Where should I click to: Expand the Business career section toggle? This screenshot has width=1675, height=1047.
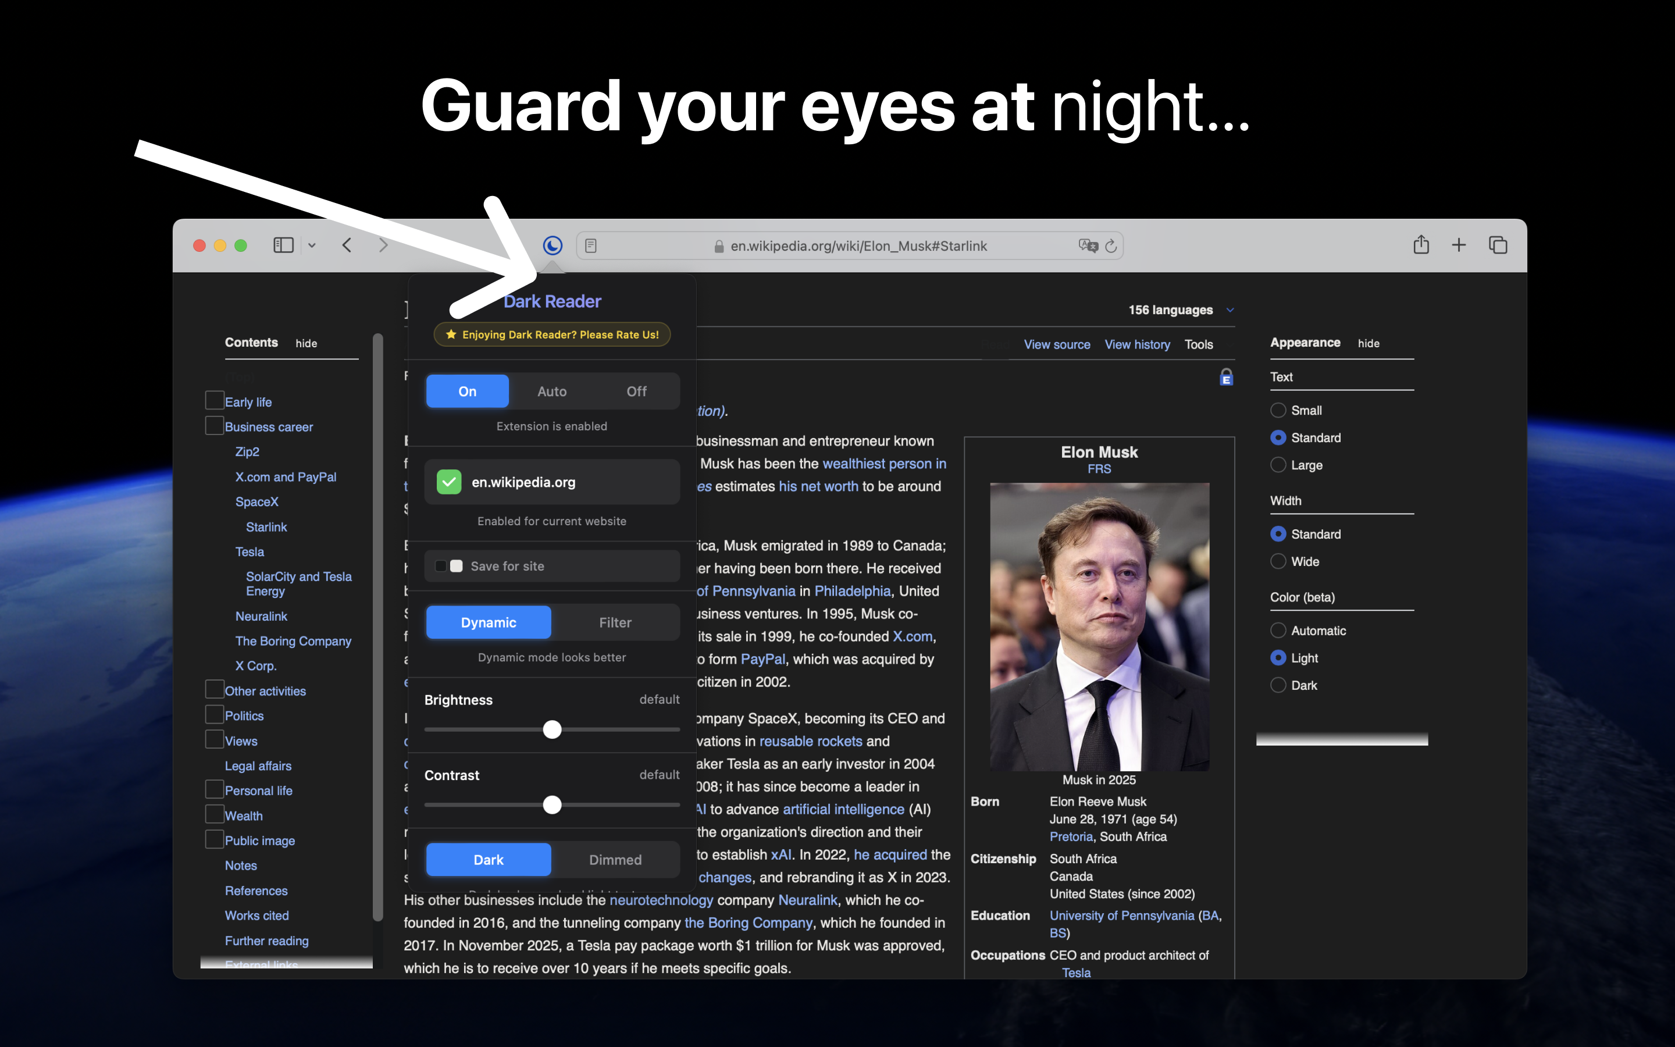215,425
